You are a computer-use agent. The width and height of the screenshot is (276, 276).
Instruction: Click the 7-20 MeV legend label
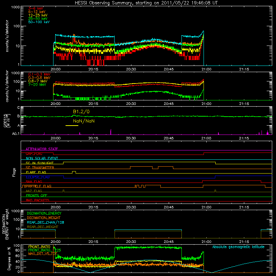[37, 85]
